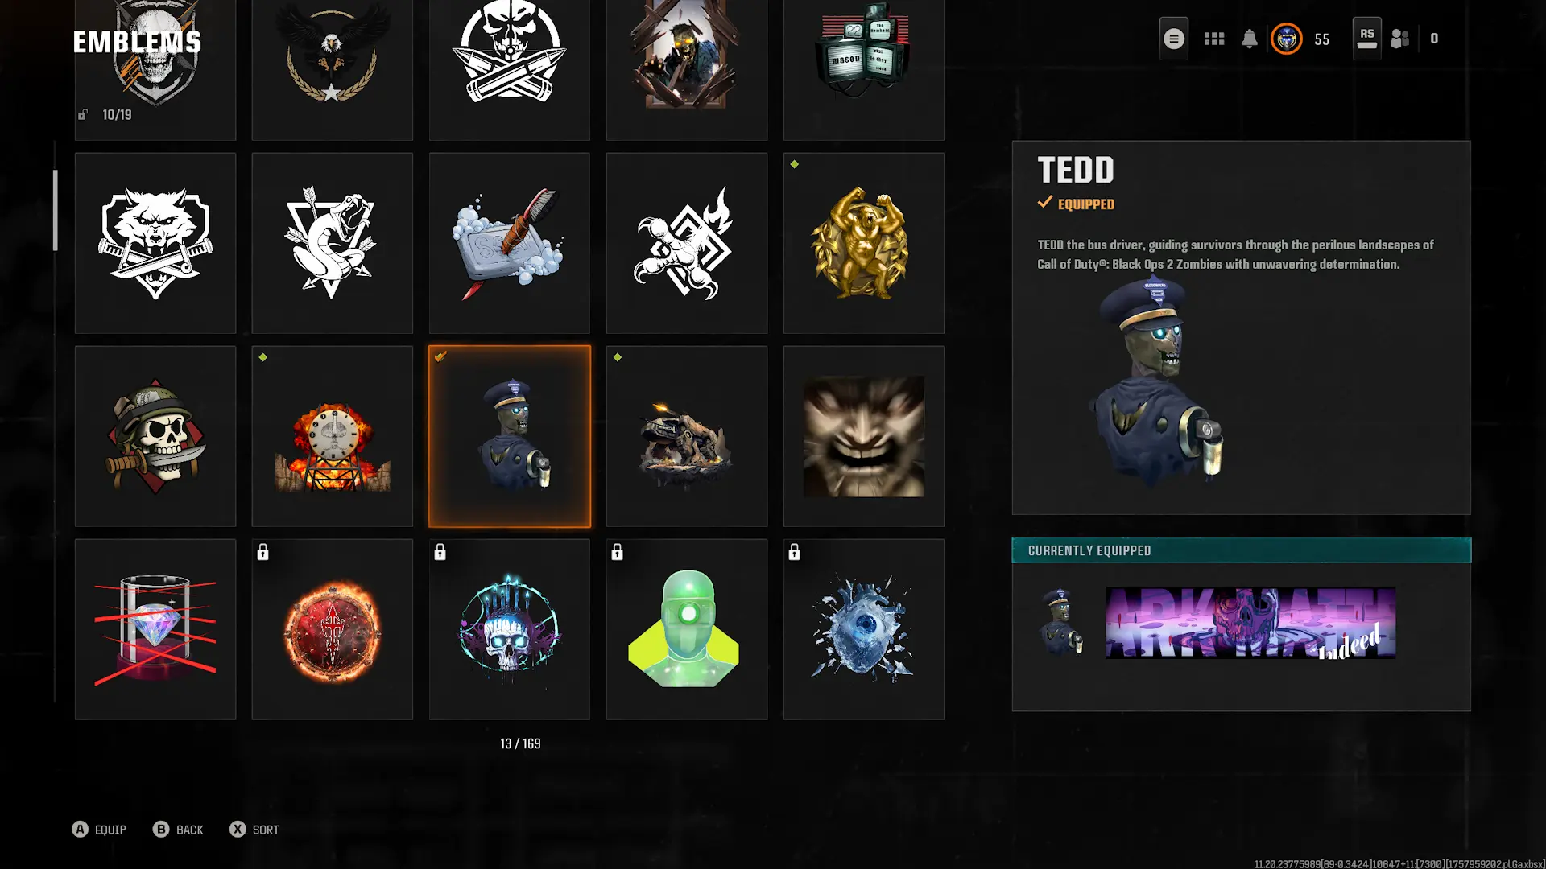Select the locked frozen heart emblem
Image resolution: width=1546 pixels, height=869 pixels.
point(864,629)
